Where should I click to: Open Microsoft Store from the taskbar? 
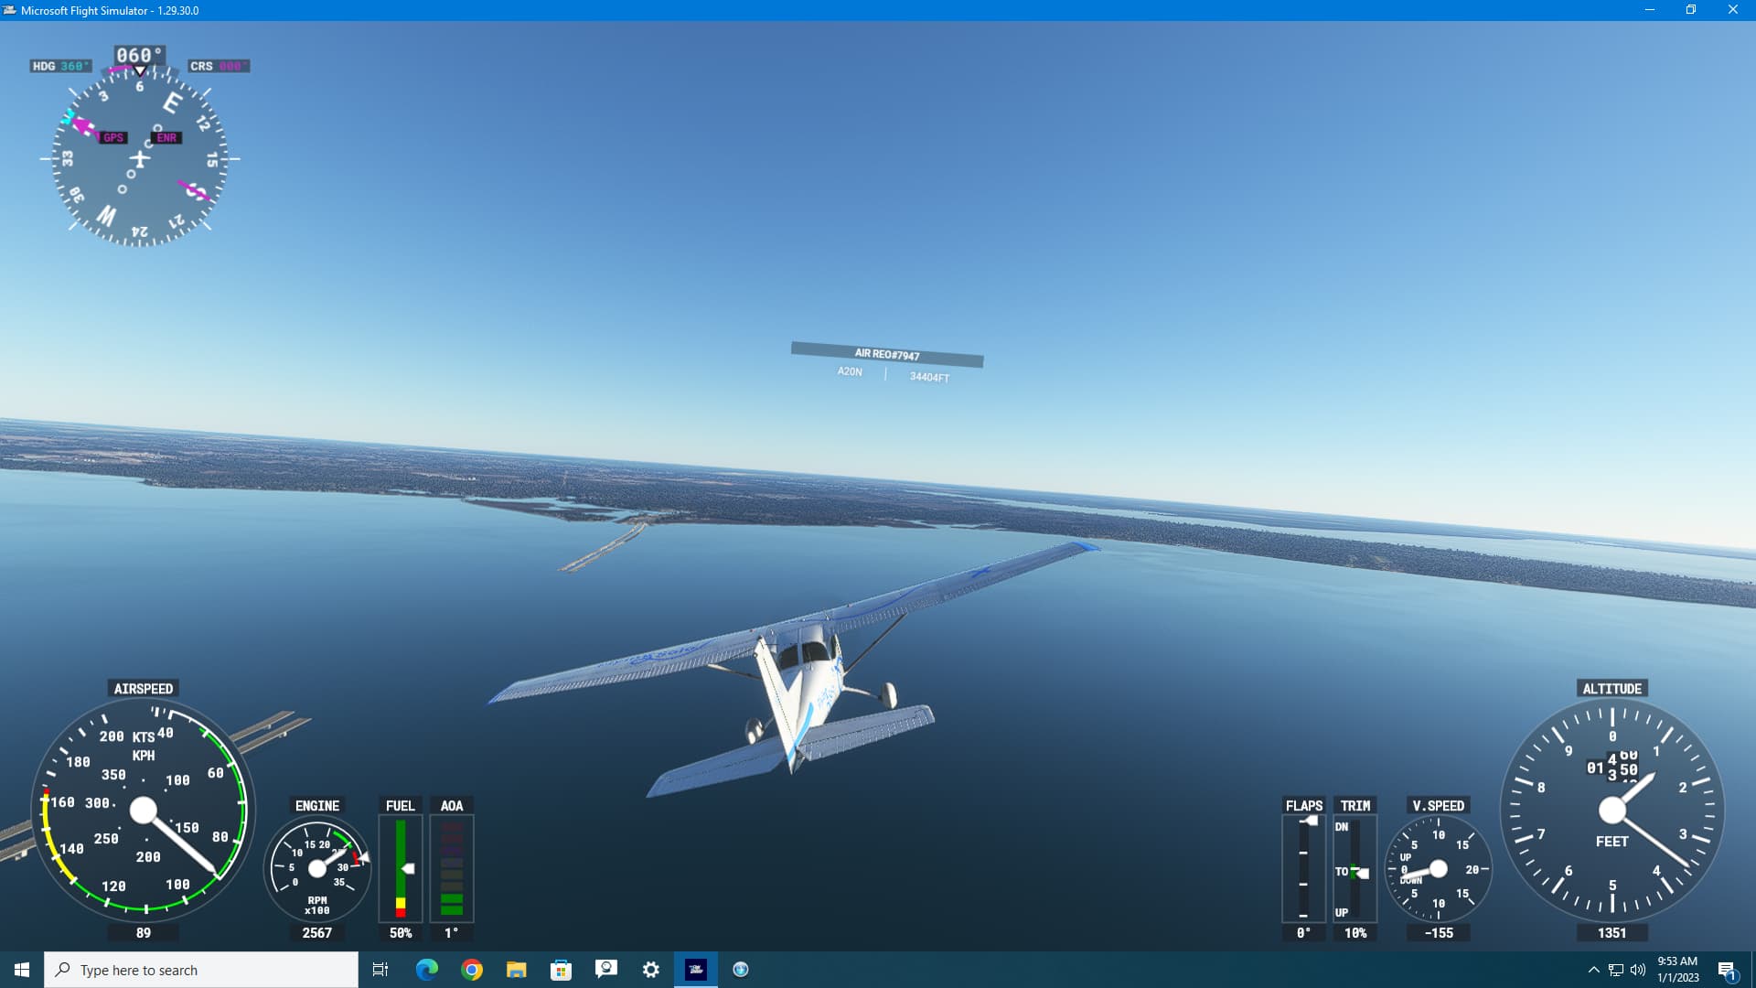pyautogui.click(x=561, y=970)
